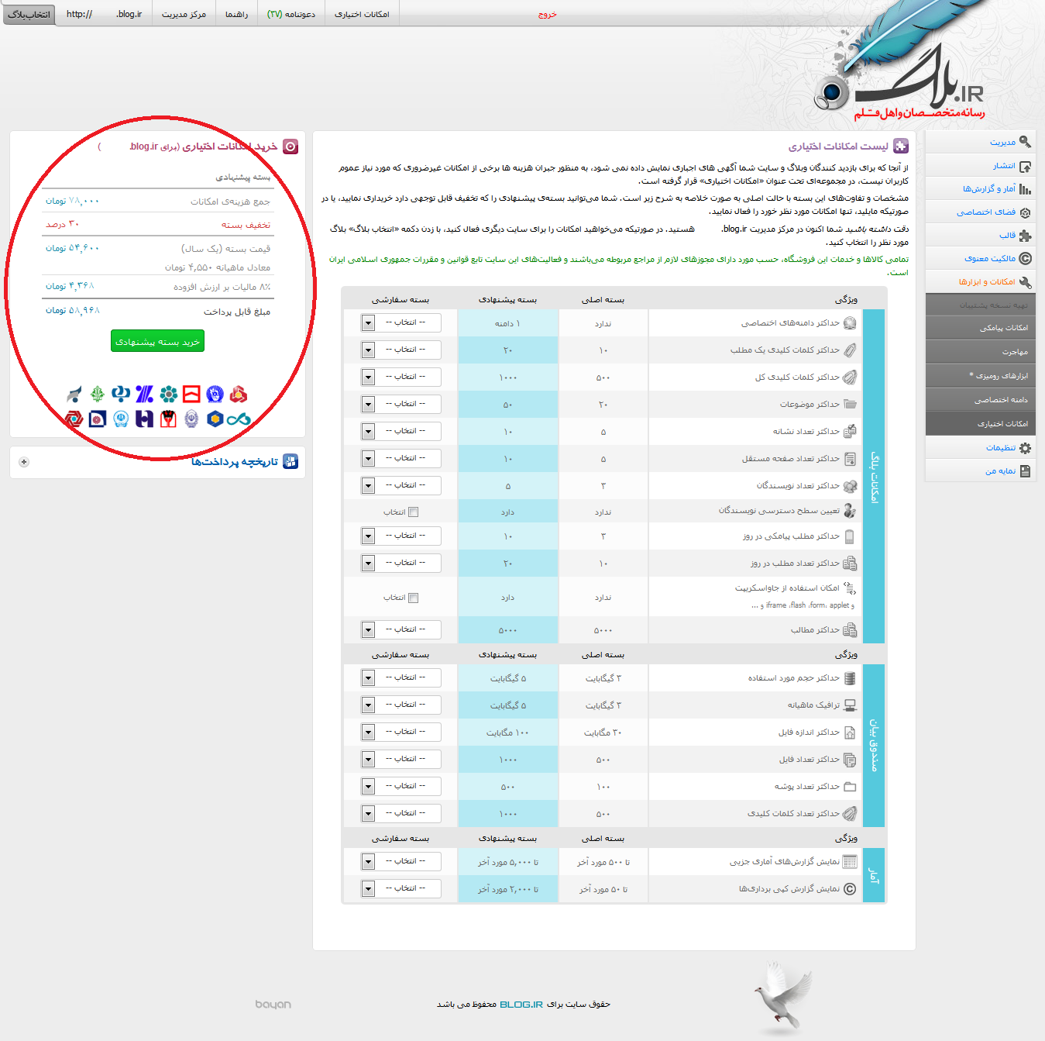
Task: Select the puzzle-piece icon for قالب
Action: click(x=1025, y=236)
